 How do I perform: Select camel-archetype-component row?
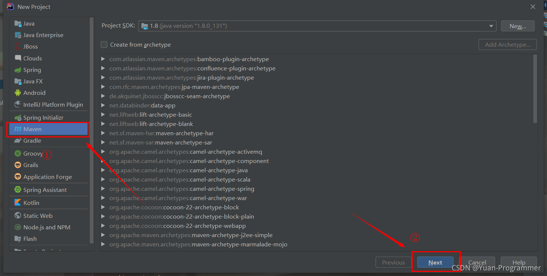click(317, 161)
